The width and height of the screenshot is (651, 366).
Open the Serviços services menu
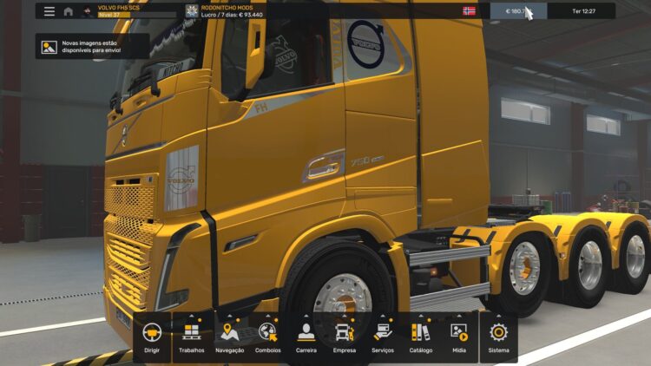pos(383,337)
